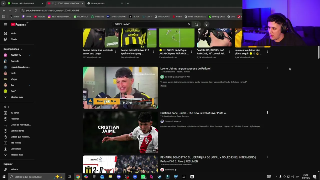Open ESPN Fans channel link
The height and width of the screenshot is (180, 320).
(x=169, y=170)
